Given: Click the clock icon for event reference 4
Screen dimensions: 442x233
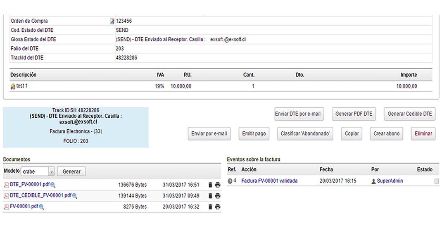Looking at the screenshot, I should pos(230,181).
